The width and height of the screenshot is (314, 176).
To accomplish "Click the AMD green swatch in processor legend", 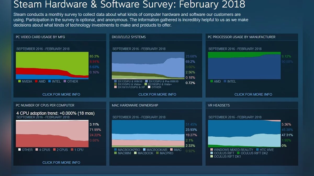I will [211, 81].
